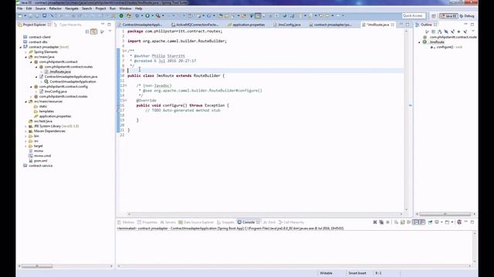
Task: Click the Save toolbar icon
Action: [x=31, y=15]
